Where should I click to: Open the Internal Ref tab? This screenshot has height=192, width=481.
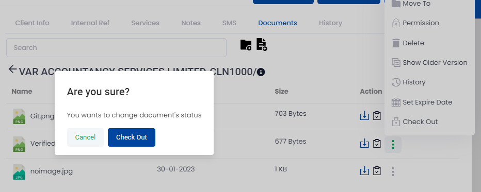90,23
